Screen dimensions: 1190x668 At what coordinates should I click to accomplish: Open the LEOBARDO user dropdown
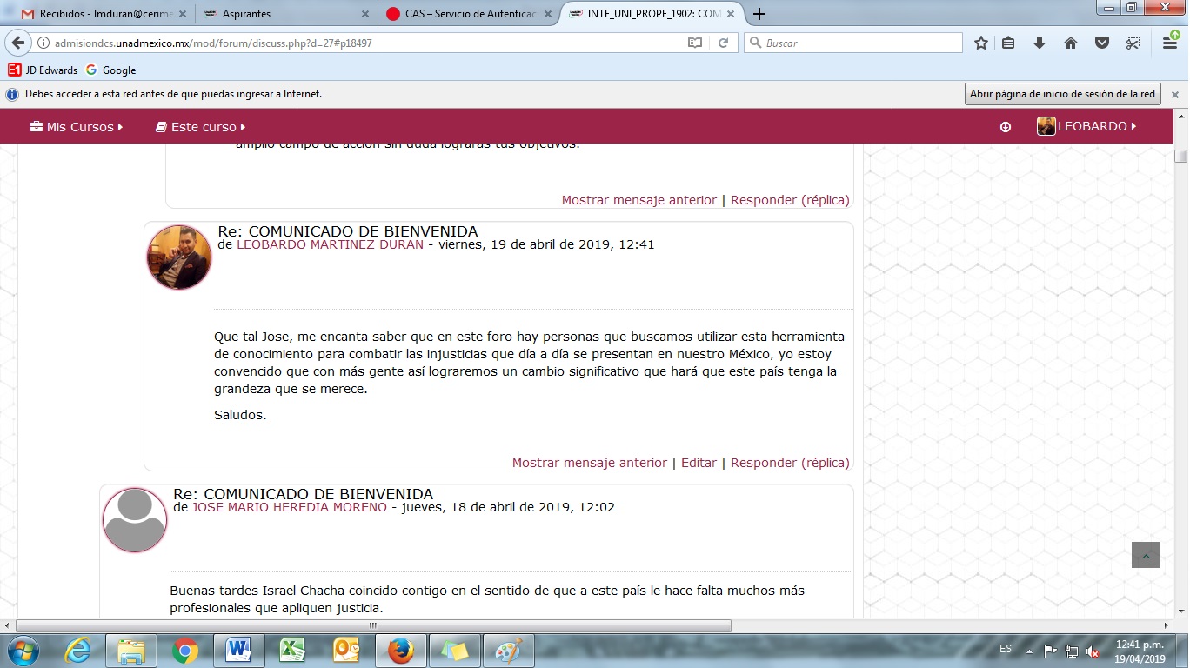1087,127
